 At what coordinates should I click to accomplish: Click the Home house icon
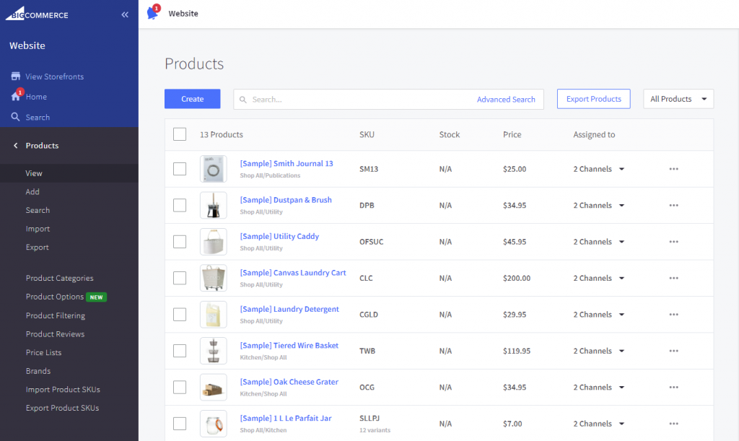click(16, 96)
